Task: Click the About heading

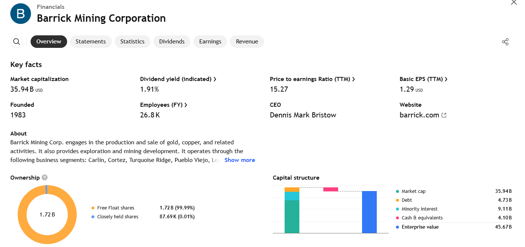Action: tap(18, 134)
